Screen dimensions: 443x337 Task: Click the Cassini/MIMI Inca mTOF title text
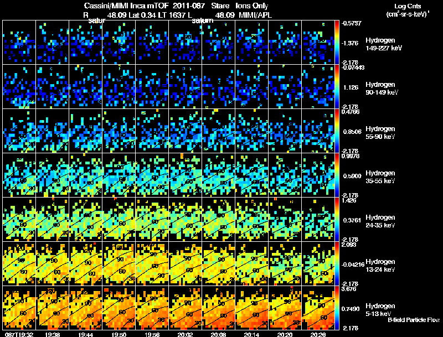126,6
